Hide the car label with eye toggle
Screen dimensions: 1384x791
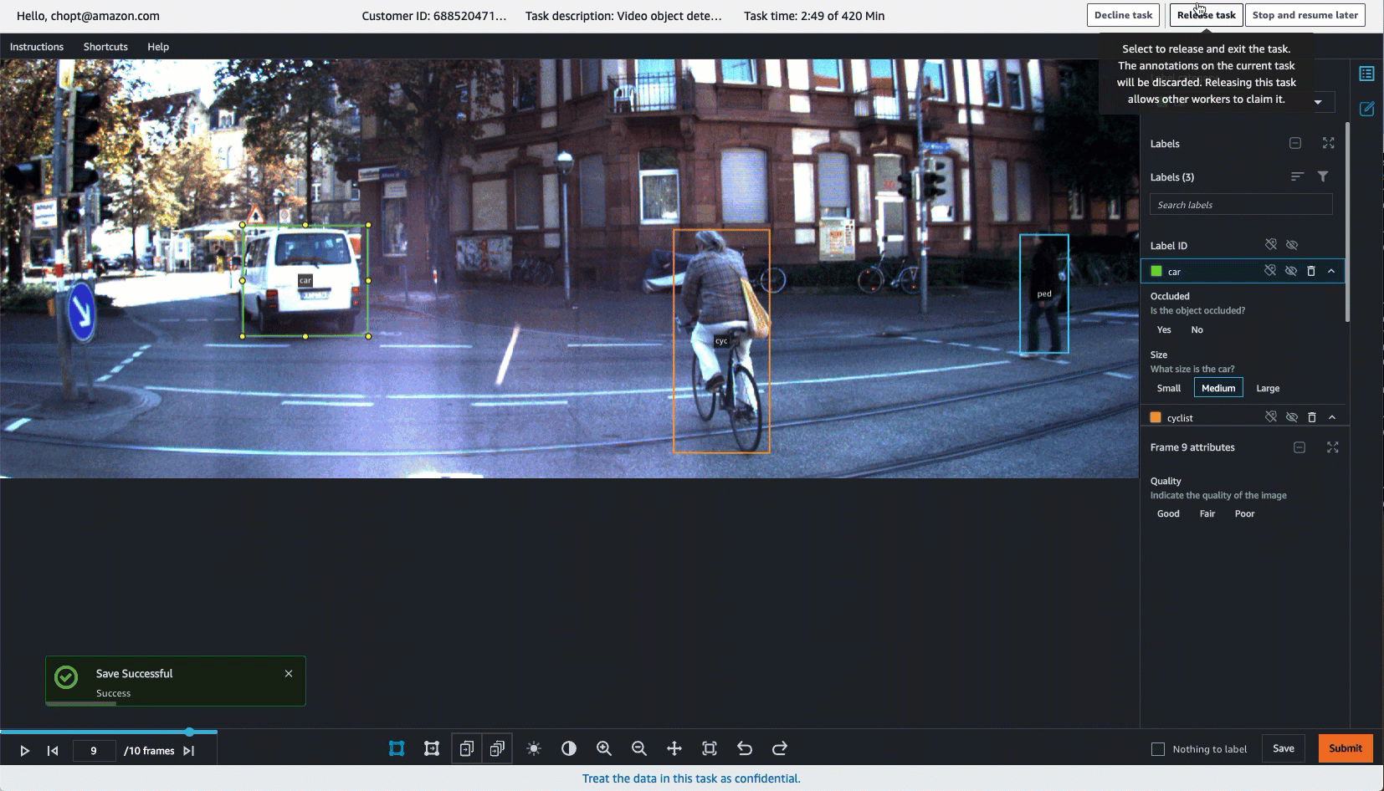coord(1291,271)
